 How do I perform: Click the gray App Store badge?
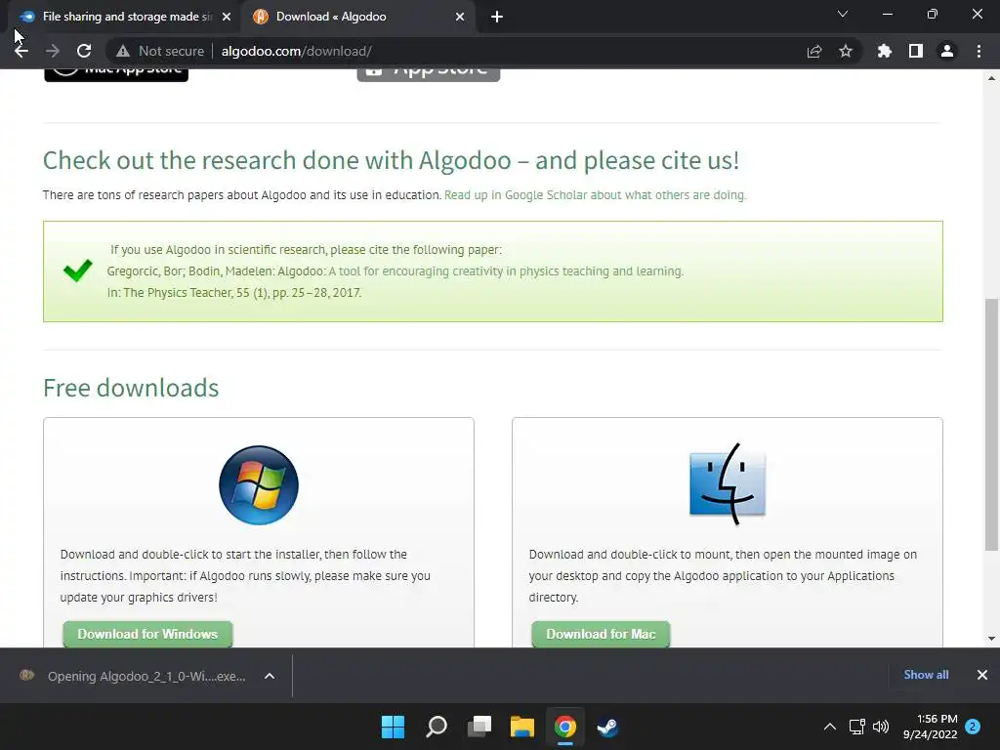pos(429,74)
